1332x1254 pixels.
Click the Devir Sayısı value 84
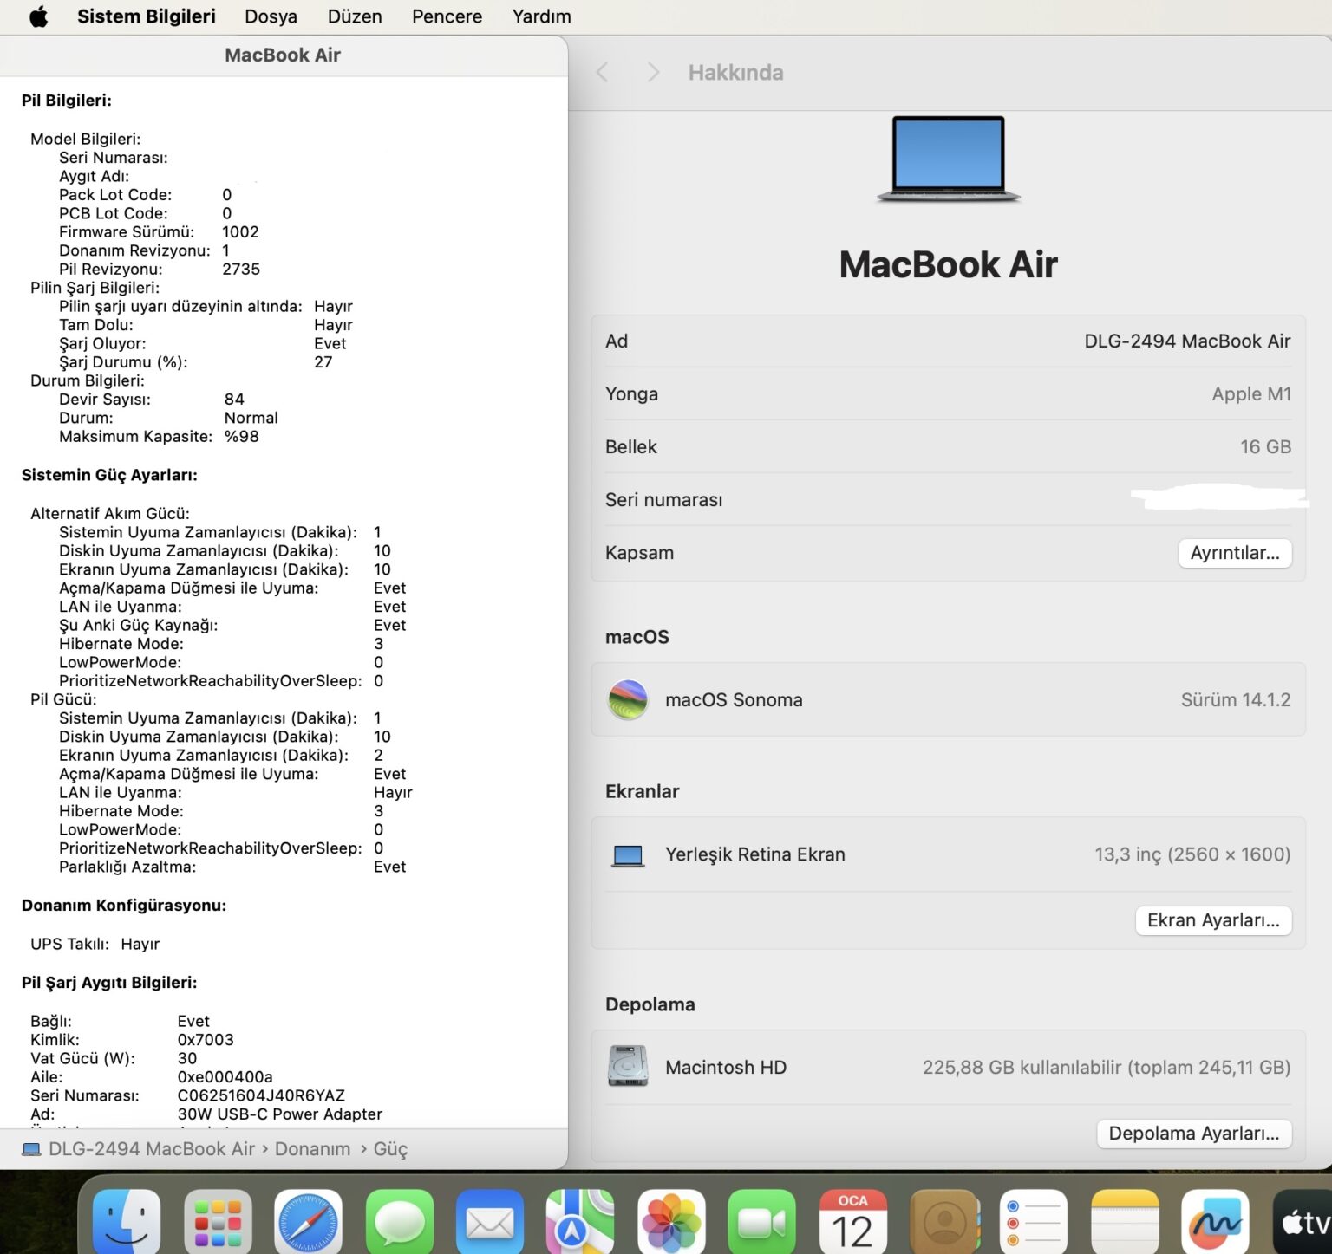pyautogui.click(x=234, y=400)
